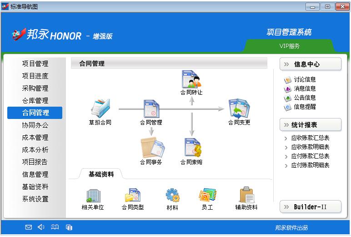Expand the Builder-II panel
The height and width of the screenshot is (237, 351).
coord(311,207)
